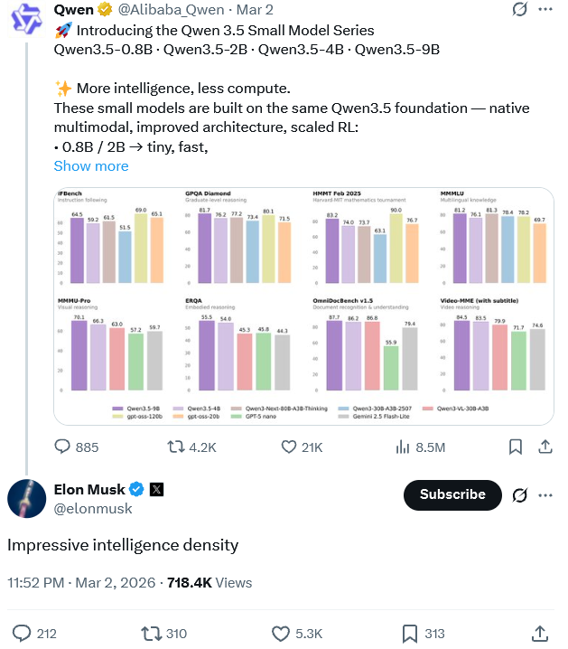Share the Qwen 3.5 announcement post
This screenshot has height=649, width=568.
point(545,447)
